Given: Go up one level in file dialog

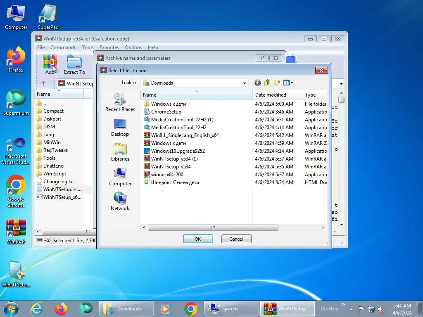Looking at the screenshot, I should (267, 83).
